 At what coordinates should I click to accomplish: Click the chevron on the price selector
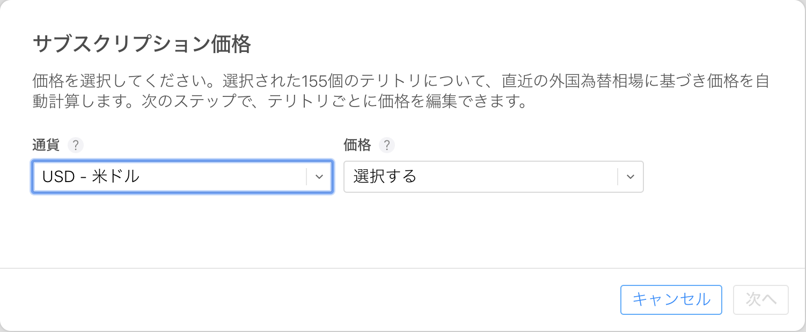pos(631,177)
